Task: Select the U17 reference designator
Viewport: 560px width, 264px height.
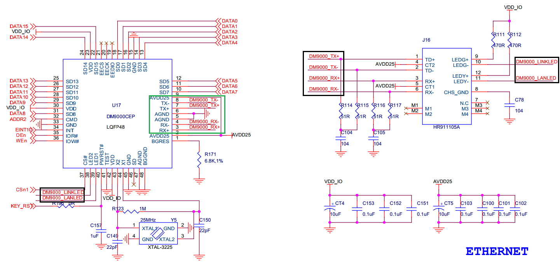Action: click(117, 105)
